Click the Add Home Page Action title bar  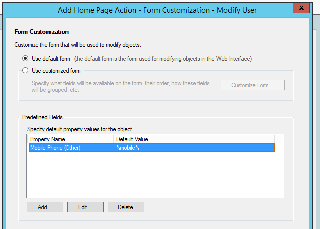click(157, 10)
